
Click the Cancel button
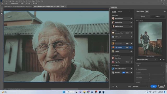pyautogui.click(x=162, y=86)
